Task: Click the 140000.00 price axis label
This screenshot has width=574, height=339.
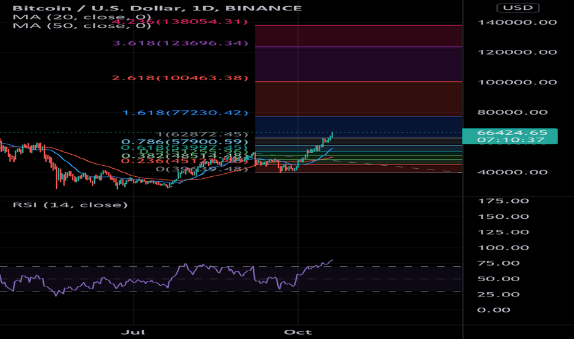Action: click(x=517, y=22)
